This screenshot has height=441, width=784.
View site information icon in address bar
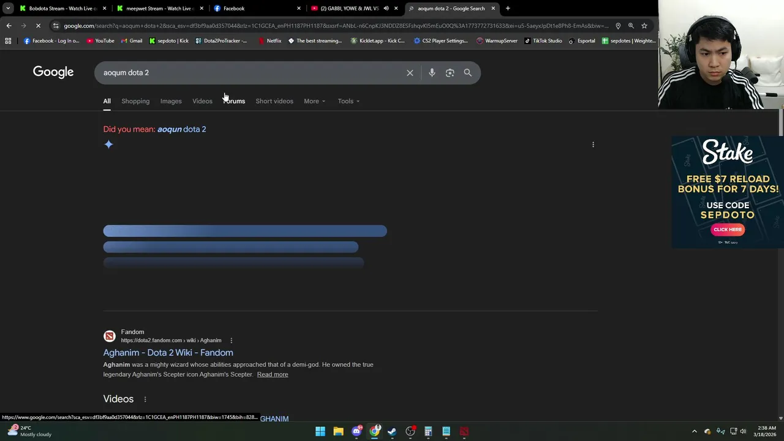pos(56,26)
